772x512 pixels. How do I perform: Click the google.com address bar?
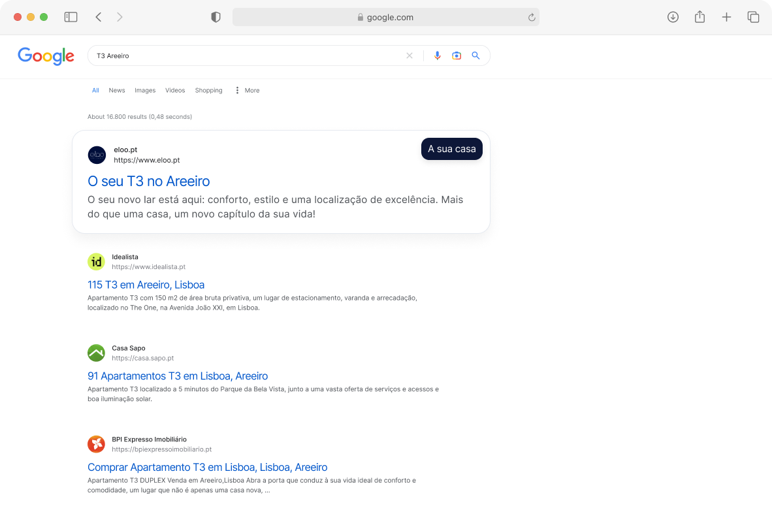pos(385,17)
